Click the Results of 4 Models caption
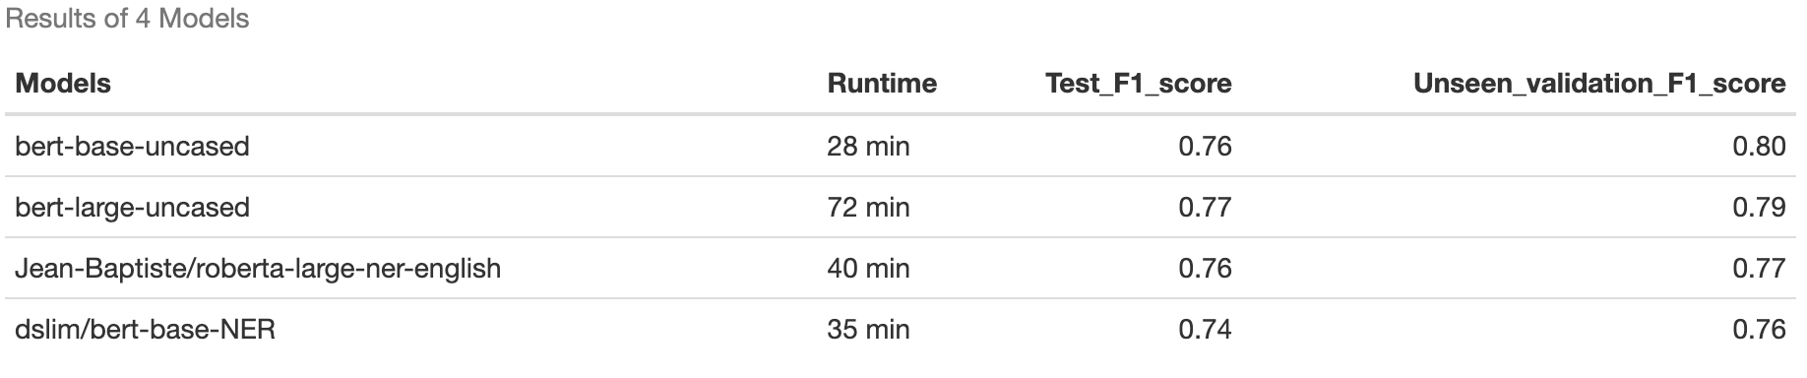 (127, 19)
